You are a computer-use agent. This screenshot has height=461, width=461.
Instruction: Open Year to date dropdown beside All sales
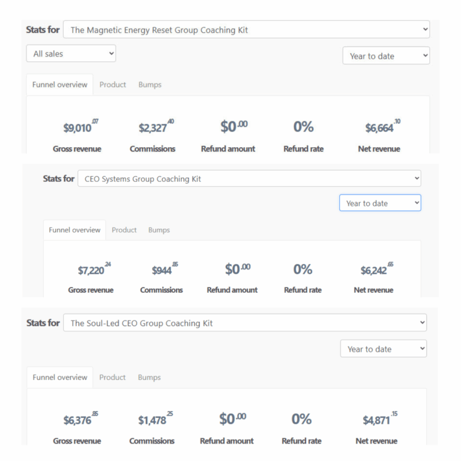386,56
